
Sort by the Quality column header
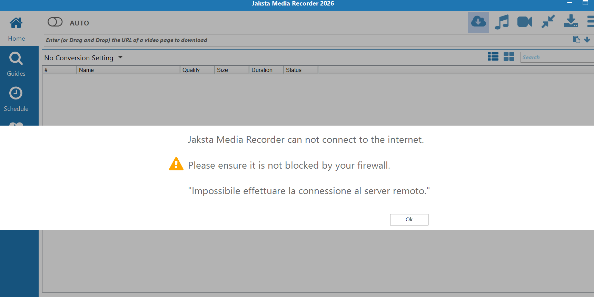point(197,70)
